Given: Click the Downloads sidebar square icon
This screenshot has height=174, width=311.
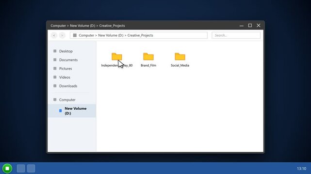Looking at the screenshot, I should 55,86.
